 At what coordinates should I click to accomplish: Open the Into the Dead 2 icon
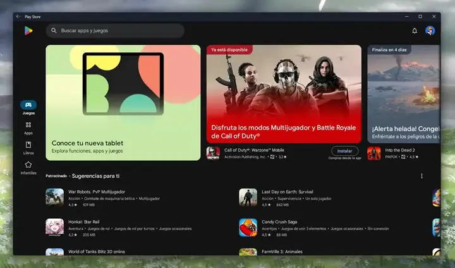(373, 153)
